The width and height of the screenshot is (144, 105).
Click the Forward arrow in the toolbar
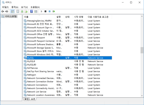point(7,11)
